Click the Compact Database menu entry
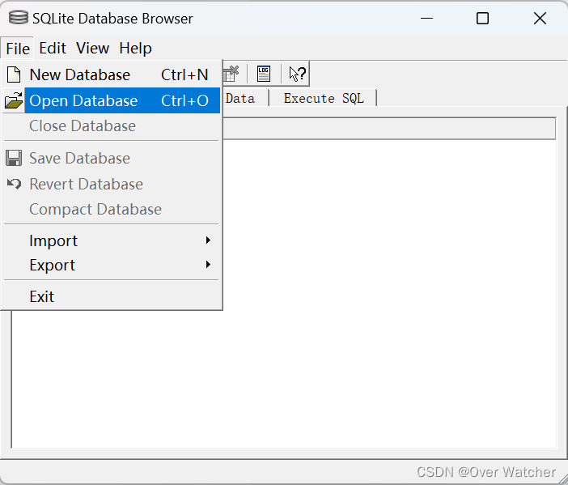The height and width of the screenshot is (485, 568). click(112, 210)
